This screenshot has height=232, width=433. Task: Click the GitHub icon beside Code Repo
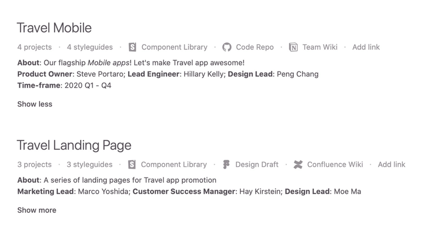click(x=227, y=47)
